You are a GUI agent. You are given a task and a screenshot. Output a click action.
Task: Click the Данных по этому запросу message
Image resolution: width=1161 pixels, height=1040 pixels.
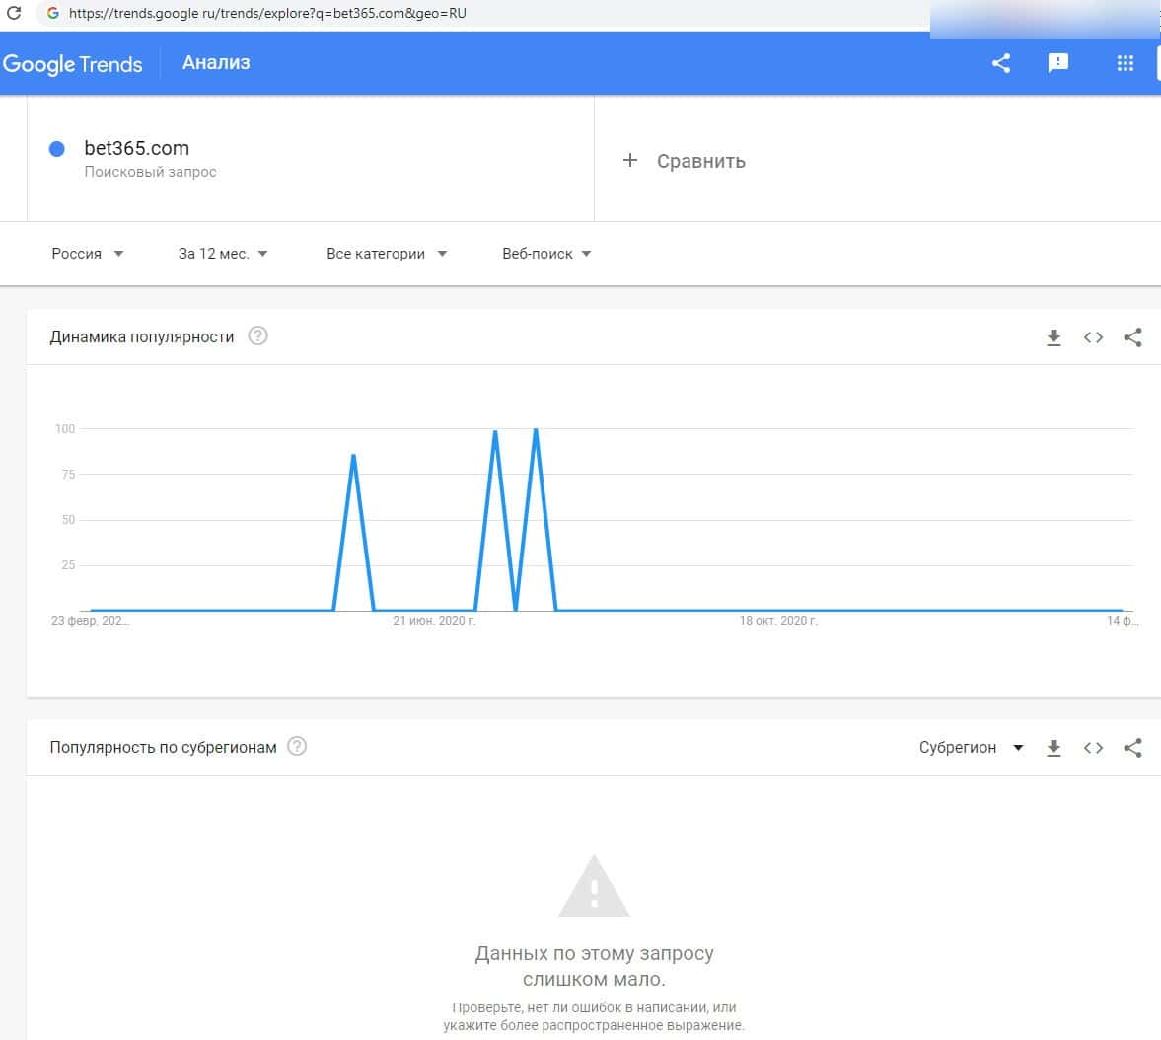(x=594, y=966)
